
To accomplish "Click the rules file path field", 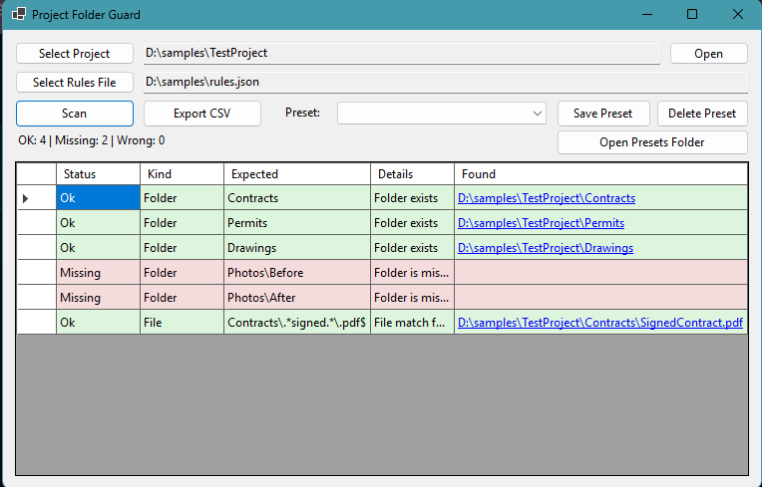I will [445, 83].
